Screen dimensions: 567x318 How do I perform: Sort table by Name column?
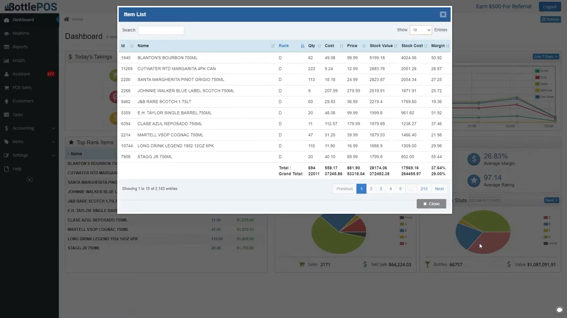pos(206,46)
